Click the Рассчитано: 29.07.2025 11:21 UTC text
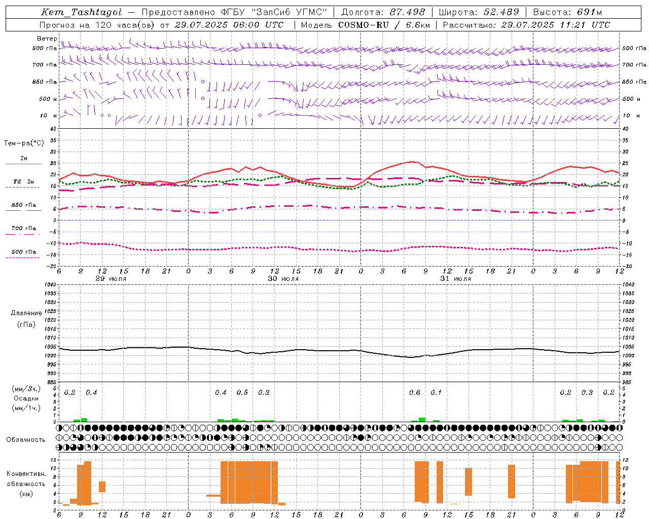 [527, 25]
